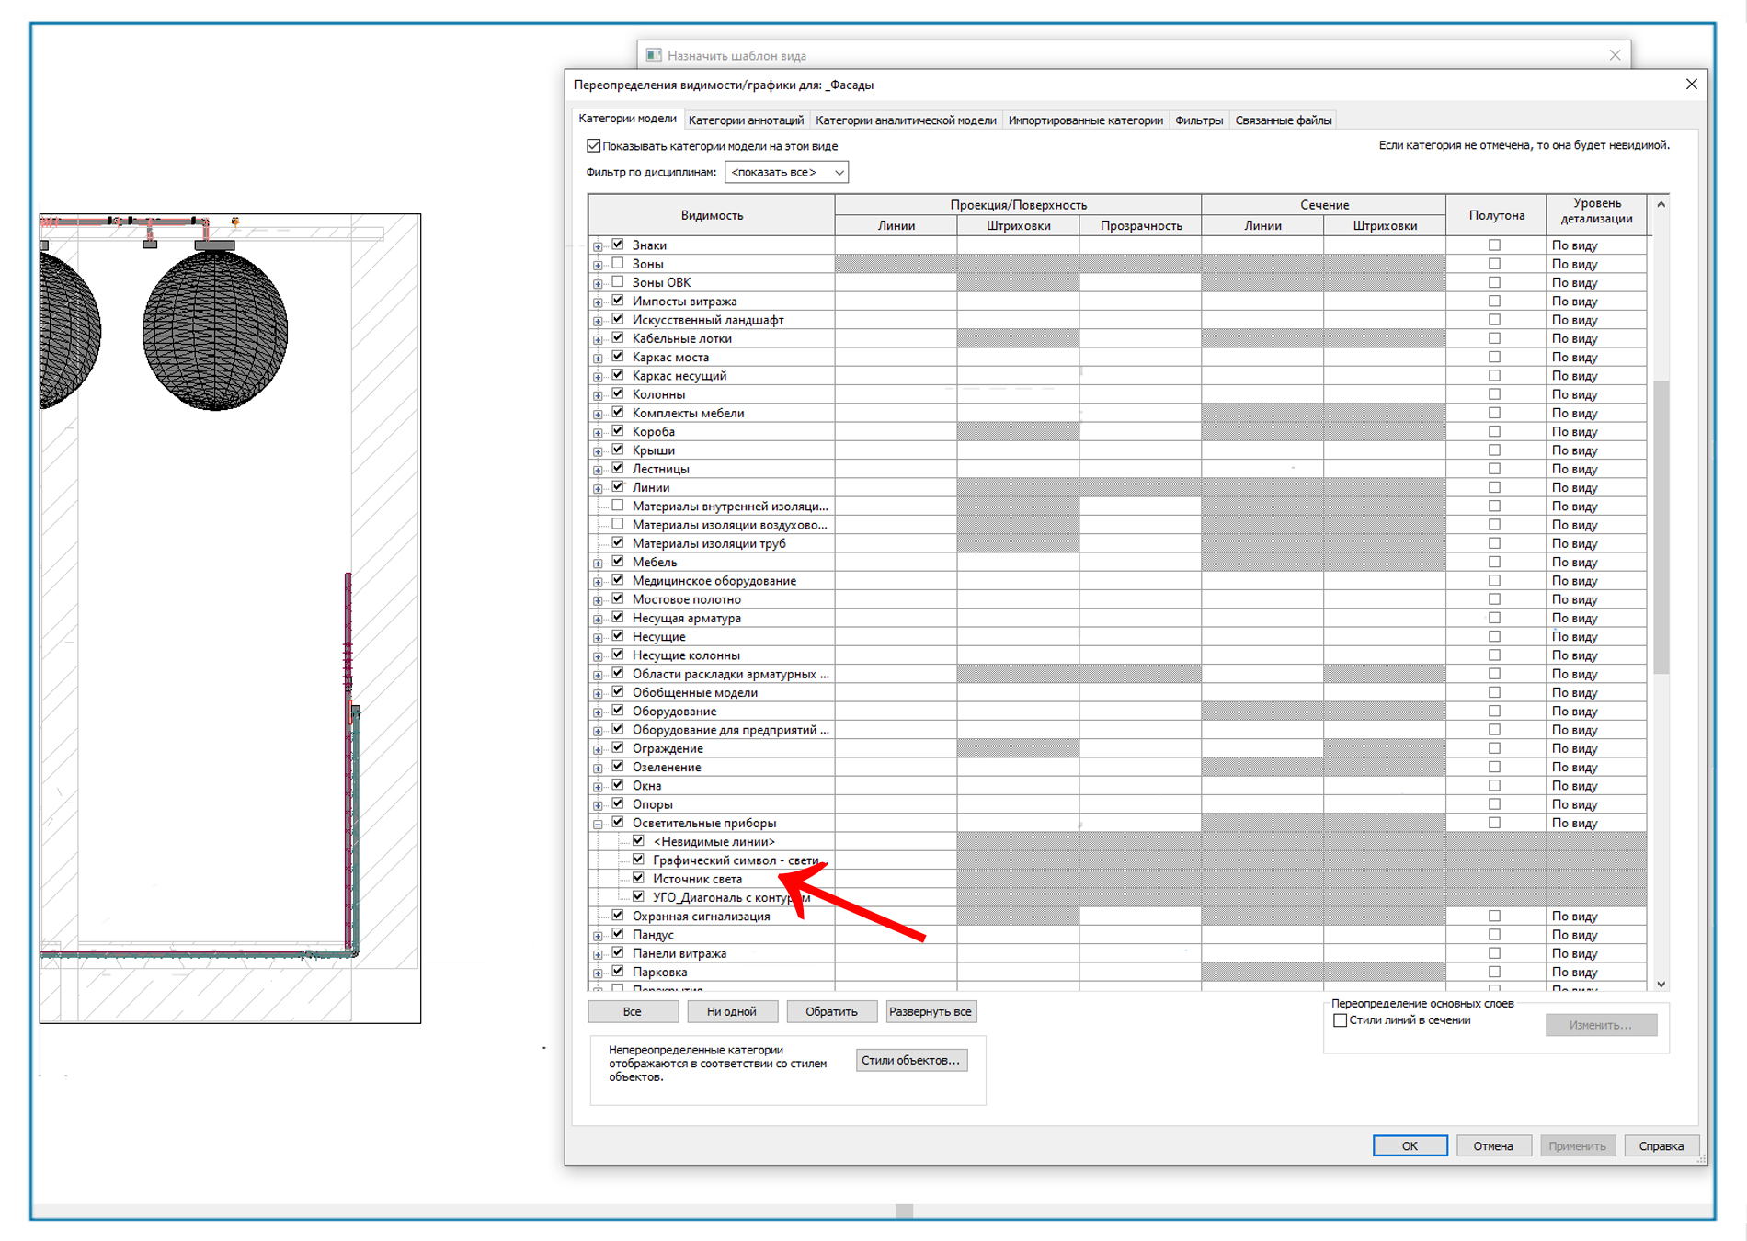Expand the Мебель category
This screenshot has width=1747, height=1241.
coord(598,563)
